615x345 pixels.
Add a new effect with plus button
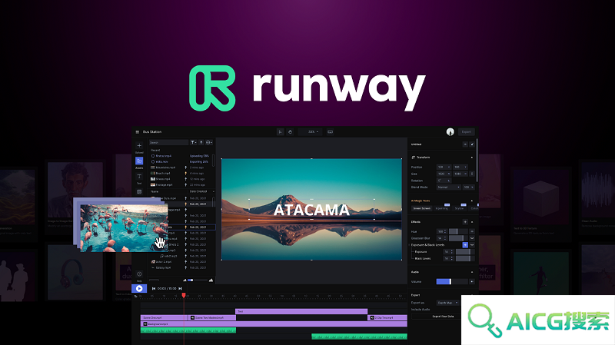pyautogui.click(x=465, y=222)
